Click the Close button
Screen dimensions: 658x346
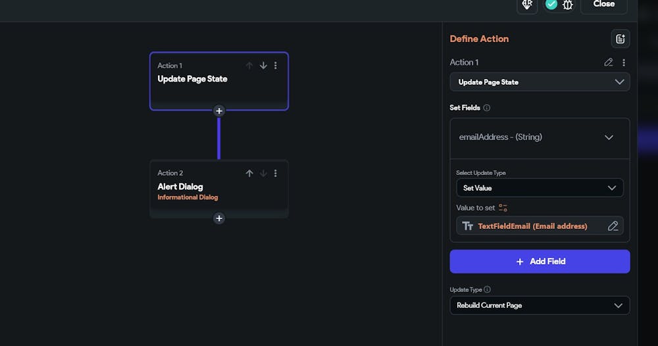[x=603, y=5]
